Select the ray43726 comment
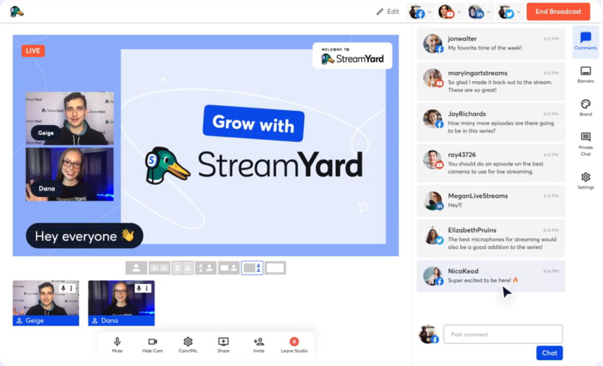 coord(491,162)
